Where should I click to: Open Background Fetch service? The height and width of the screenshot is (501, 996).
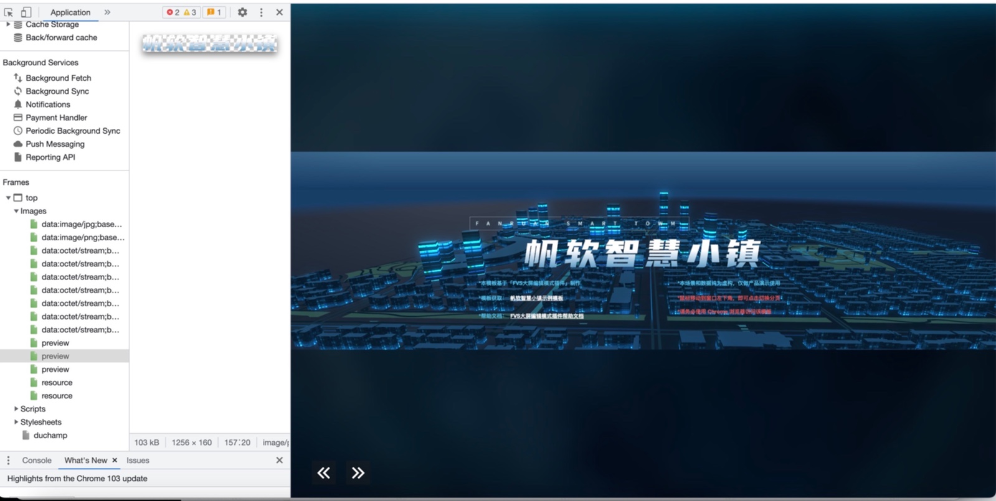point(58,78)
